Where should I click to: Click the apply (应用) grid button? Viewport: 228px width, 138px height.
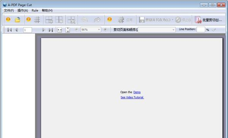(125, 20)
